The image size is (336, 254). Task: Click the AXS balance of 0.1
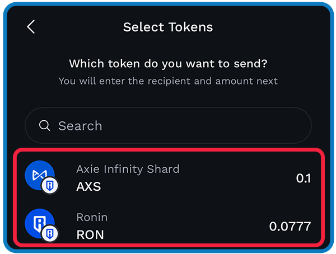(304, 178)
